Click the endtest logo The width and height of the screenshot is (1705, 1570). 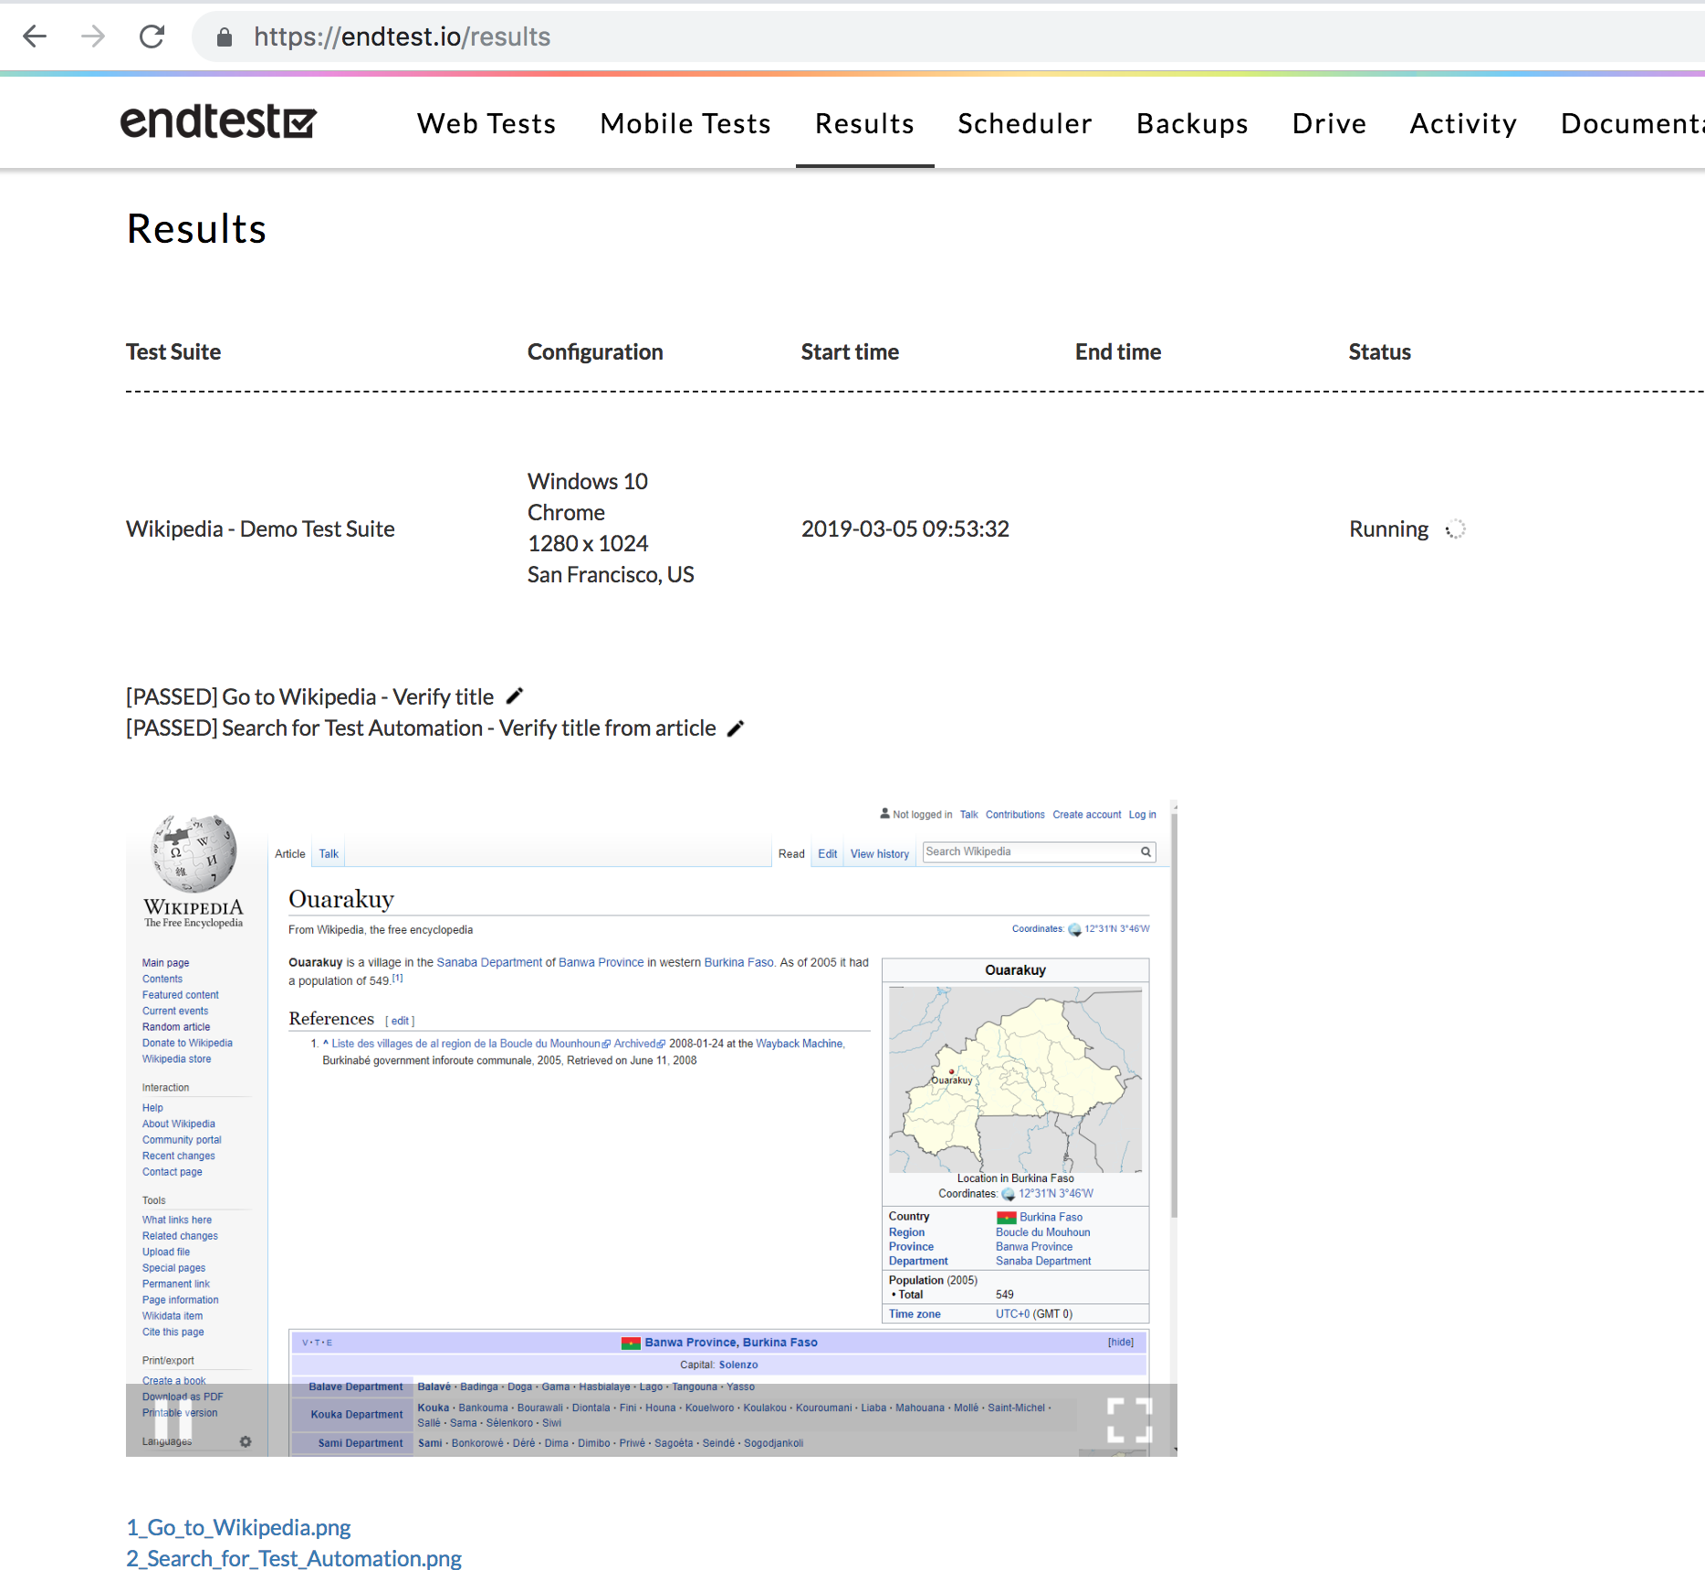tap(218, 121)
